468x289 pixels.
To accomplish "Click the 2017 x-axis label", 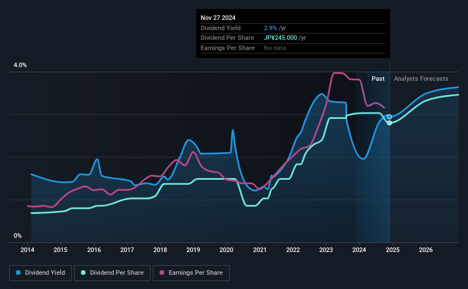I will (x=127, y=250).
